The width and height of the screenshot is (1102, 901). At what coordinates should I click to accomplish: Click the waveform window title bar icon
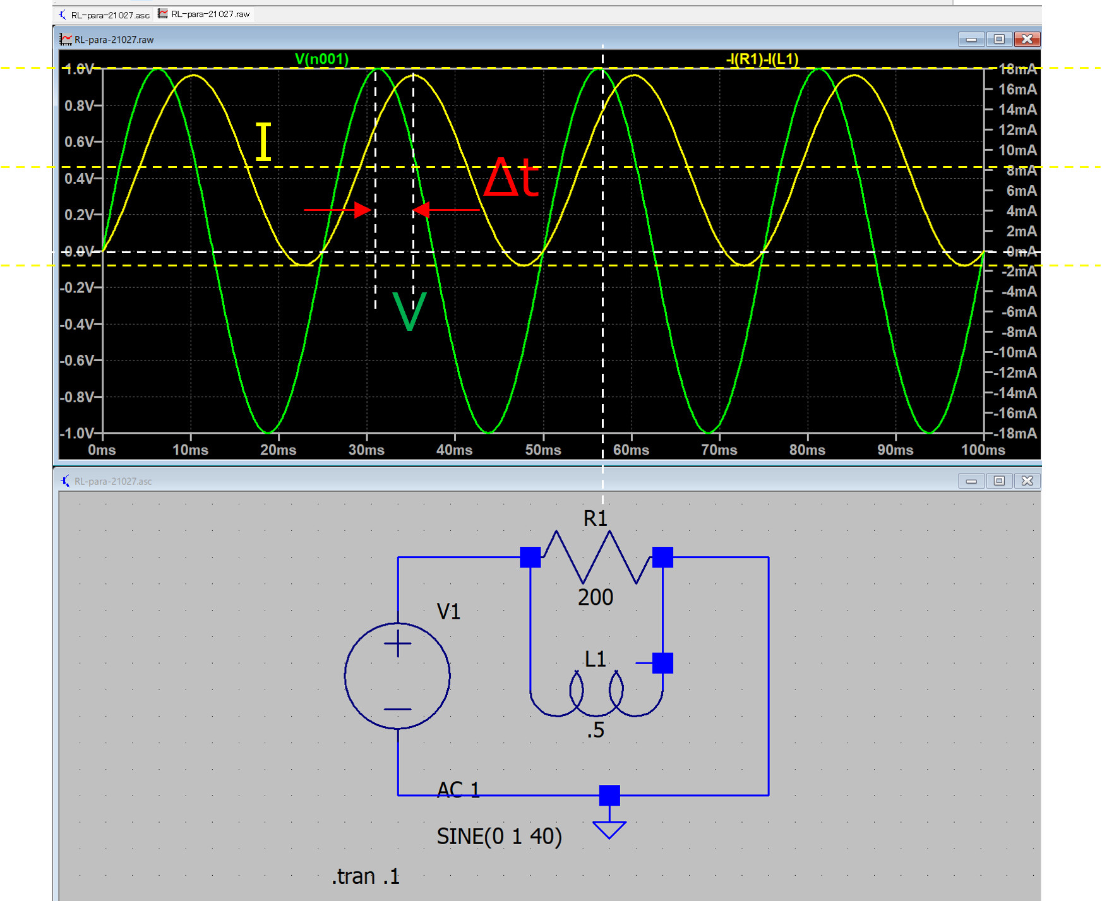[x=66, y=40]
